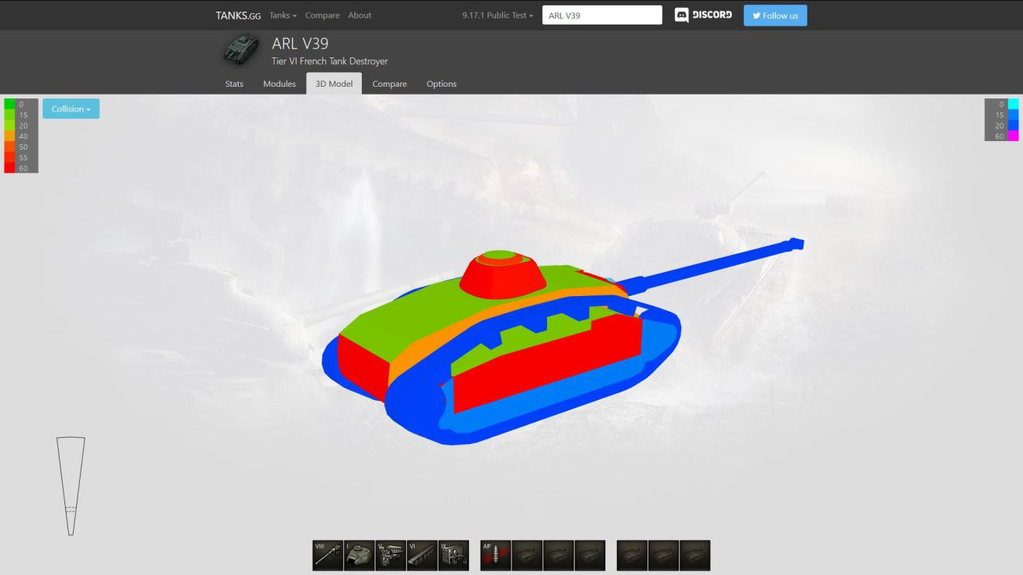Focus the tank search field showing ARL V39
This screenshot has height=575, width=1023.
602,15
